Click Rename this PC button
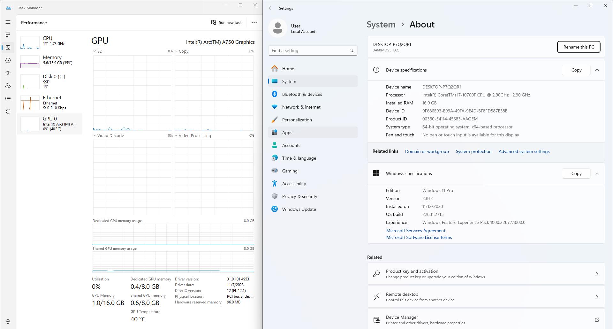Image resolution: width=613 pixels, height=329 pixels. point(579,47)
